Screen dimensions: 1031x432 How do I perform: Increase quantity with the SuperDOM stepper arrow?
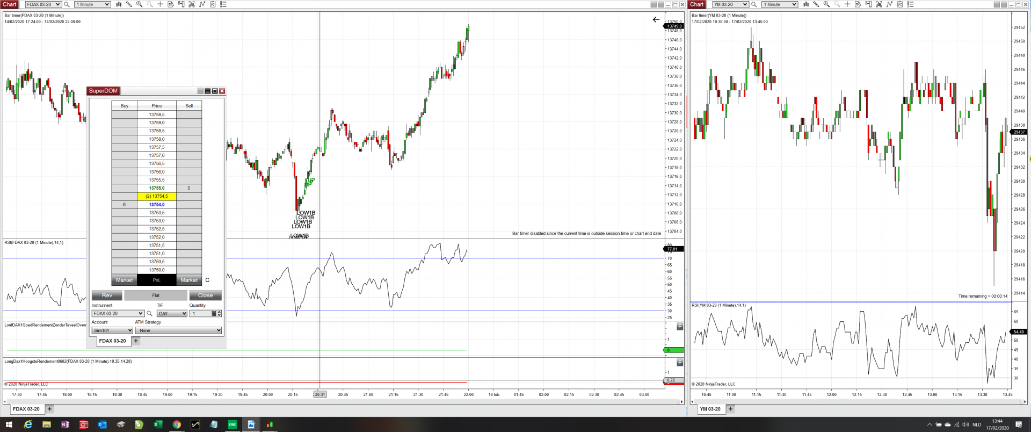coord(219,312)
